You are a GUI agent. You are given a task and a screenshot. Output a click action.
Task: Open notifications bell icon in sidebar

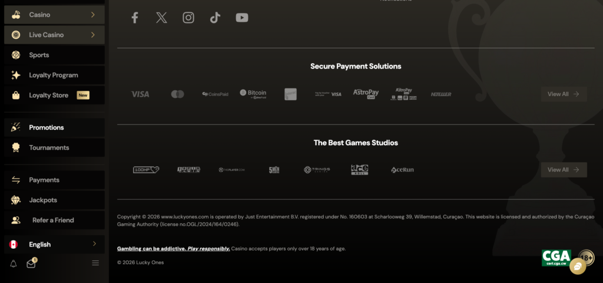(x=13, y=264)
